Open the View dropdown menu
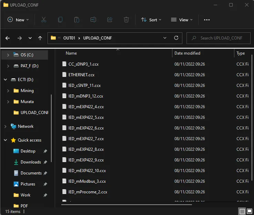This screenshot has height=215, width=254. [182, 20]
